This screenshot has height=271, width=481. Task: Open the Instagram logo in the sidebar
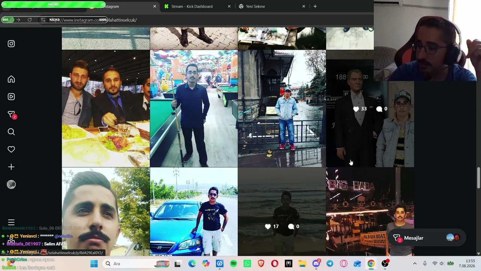click(x=11, y=44)
